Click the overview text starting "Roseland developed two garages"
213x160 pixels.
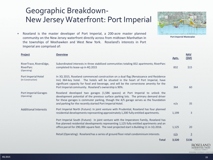[111, 98]
